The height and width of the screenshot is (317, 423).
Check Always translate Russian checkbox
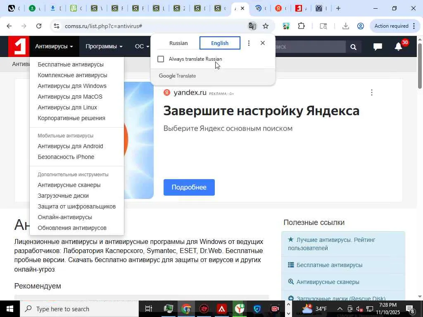[x=161, y=59]
